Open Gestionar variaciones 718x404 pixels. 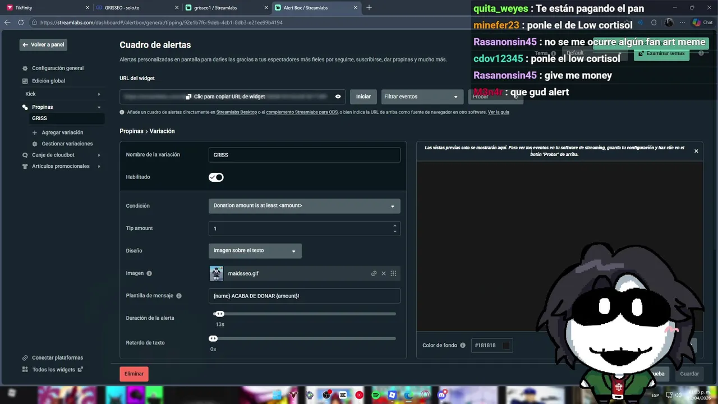pyautogui.click(x=67, y=144)
